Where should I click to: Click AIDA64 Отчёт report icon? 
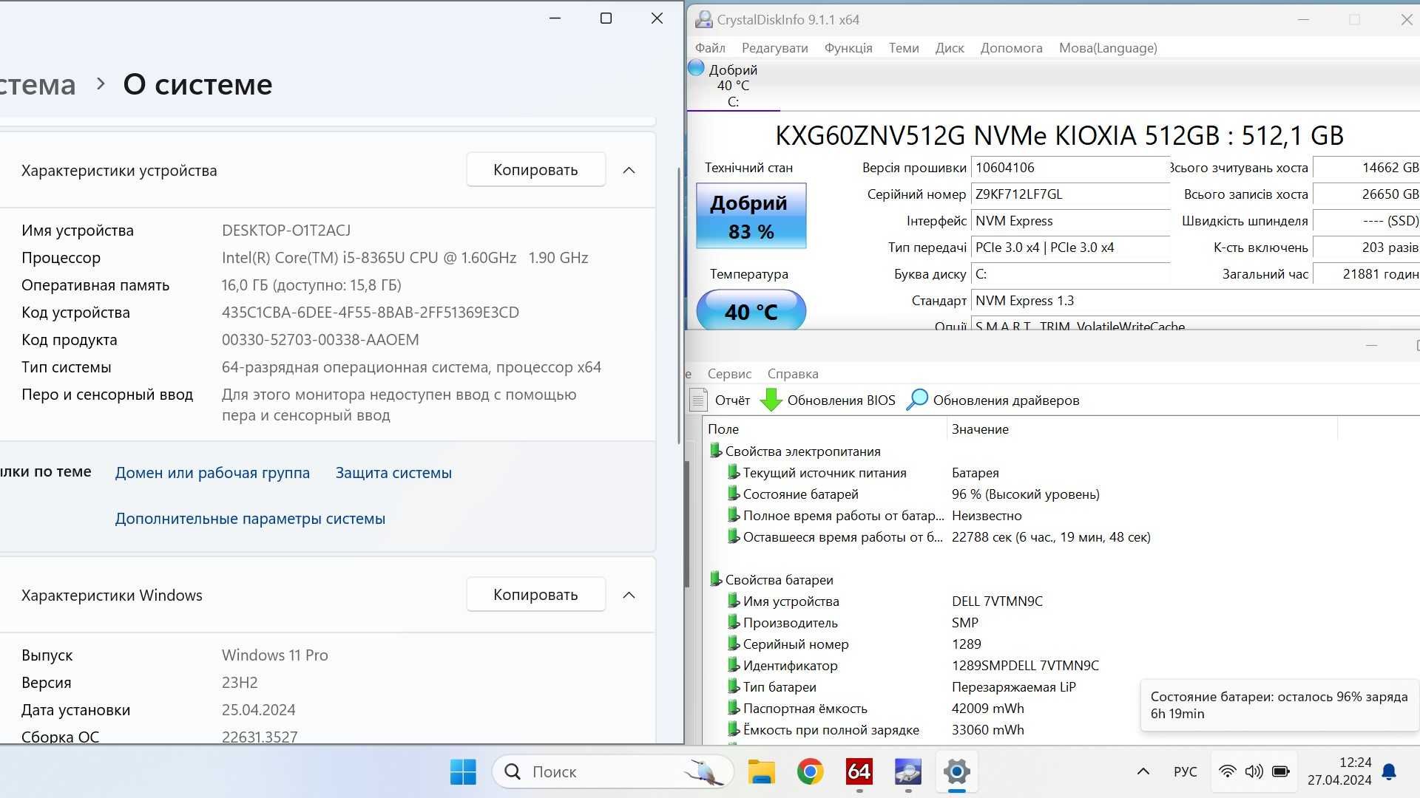click(698, 400)
